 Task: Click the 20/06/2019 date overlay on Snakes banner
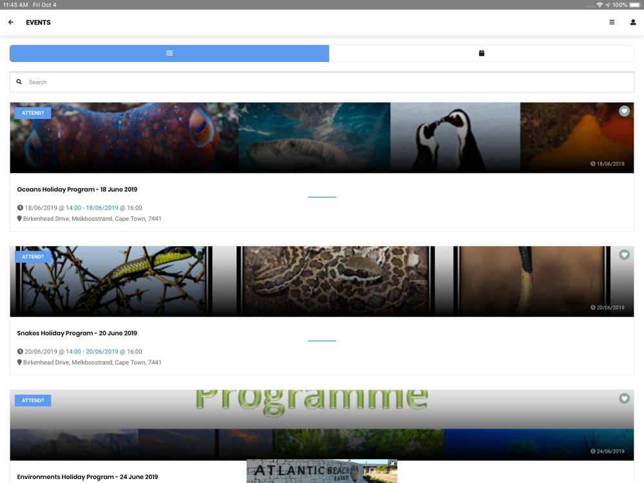[607, 308]
